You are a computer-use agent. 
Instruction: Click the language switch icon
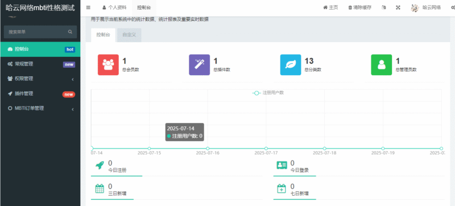[384, 7]
